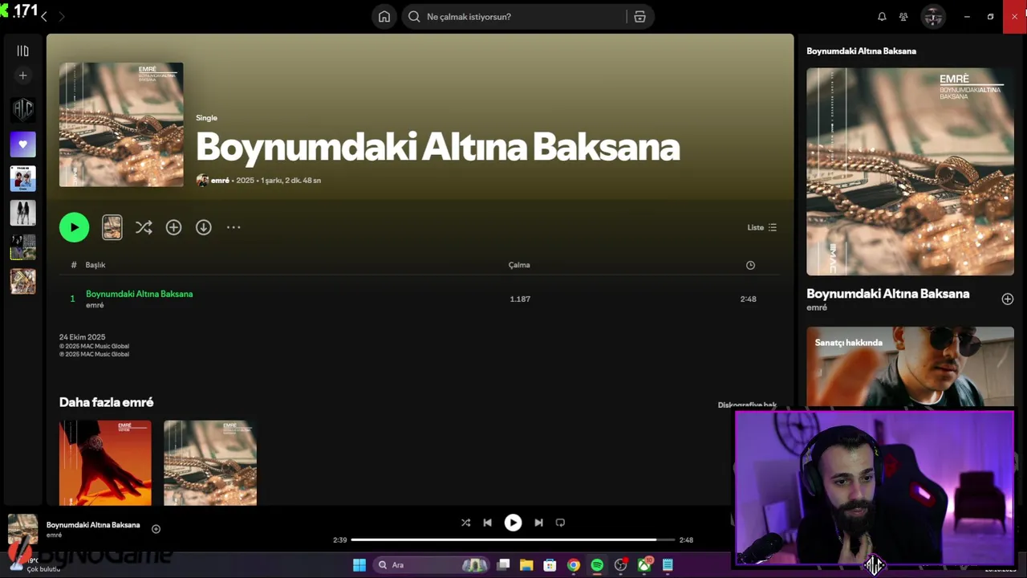Click the large cover art in right panel
The width and height of the screenshot is (1027, 578).
(910, 172)
